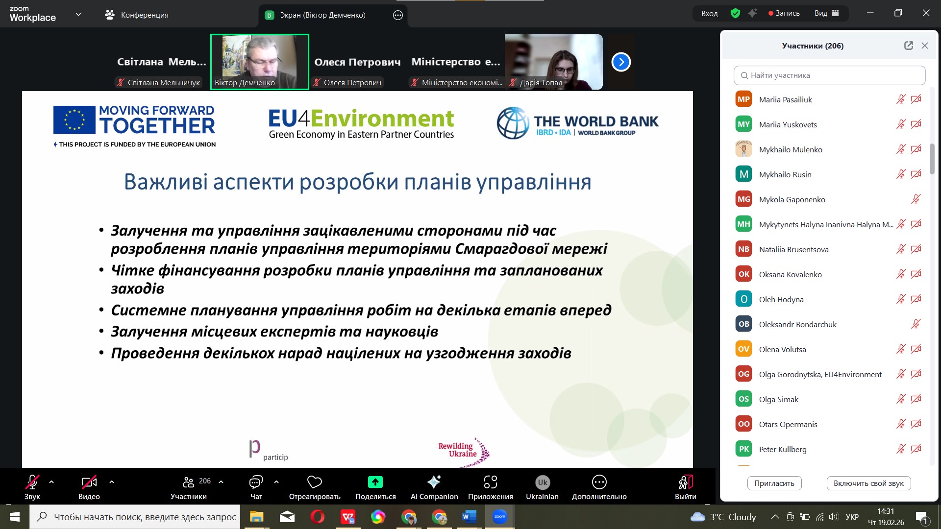Open Zoom Workplace dropdown chevron
The image size is (941, 529).
78,15
